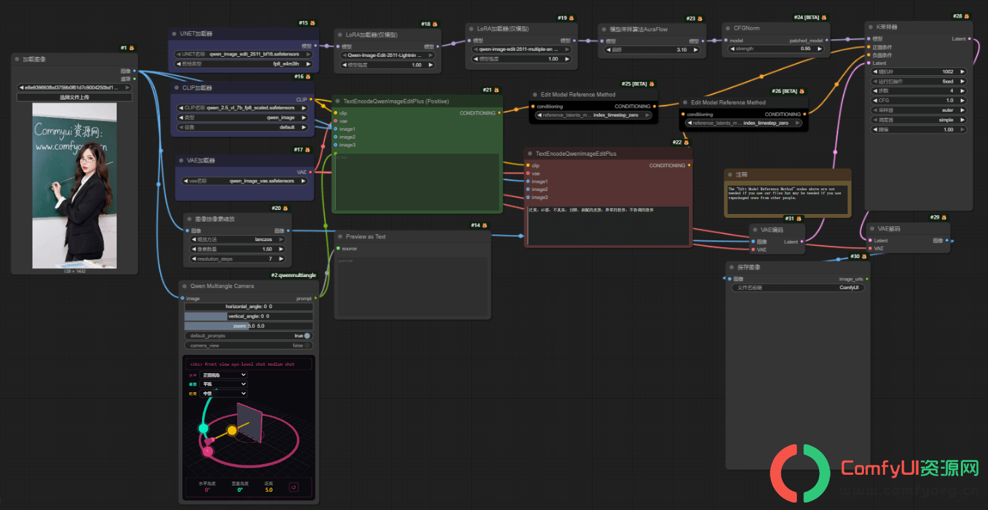Click the reset icon in the camera widget
988x510 pixels.
pyautogui.click(x=294, y=486)
